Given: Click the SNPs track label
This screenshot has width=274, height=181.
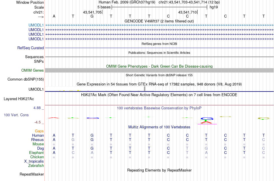Looking at the screenshot, I should [x=39, y=61].
